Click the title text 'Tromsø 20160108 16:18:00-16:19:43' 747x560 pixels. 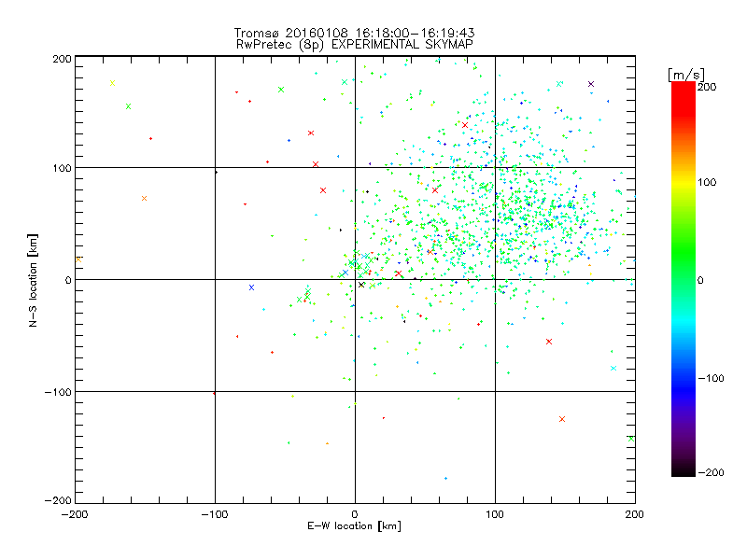[x=354, y=33]
